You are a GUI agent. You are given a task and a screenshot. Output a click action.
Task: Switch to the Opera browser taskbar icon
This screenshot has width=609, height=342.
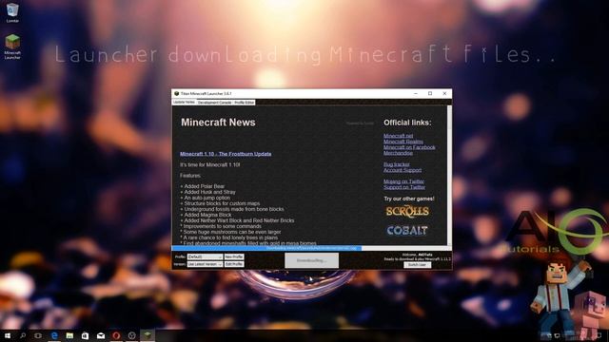click(x=116, y=335)
